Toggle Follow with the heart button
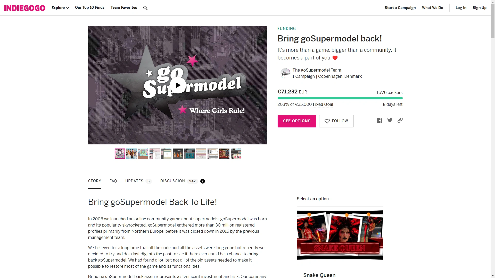Image resolution: width=495 pixels, height=278 pixels. [336, 121]
